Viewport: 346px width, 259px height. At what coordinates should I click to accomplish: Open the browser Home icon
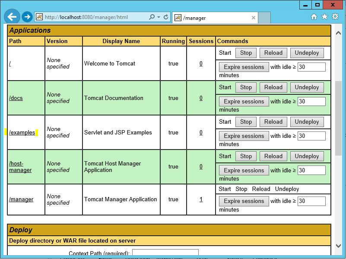[314, 16]
